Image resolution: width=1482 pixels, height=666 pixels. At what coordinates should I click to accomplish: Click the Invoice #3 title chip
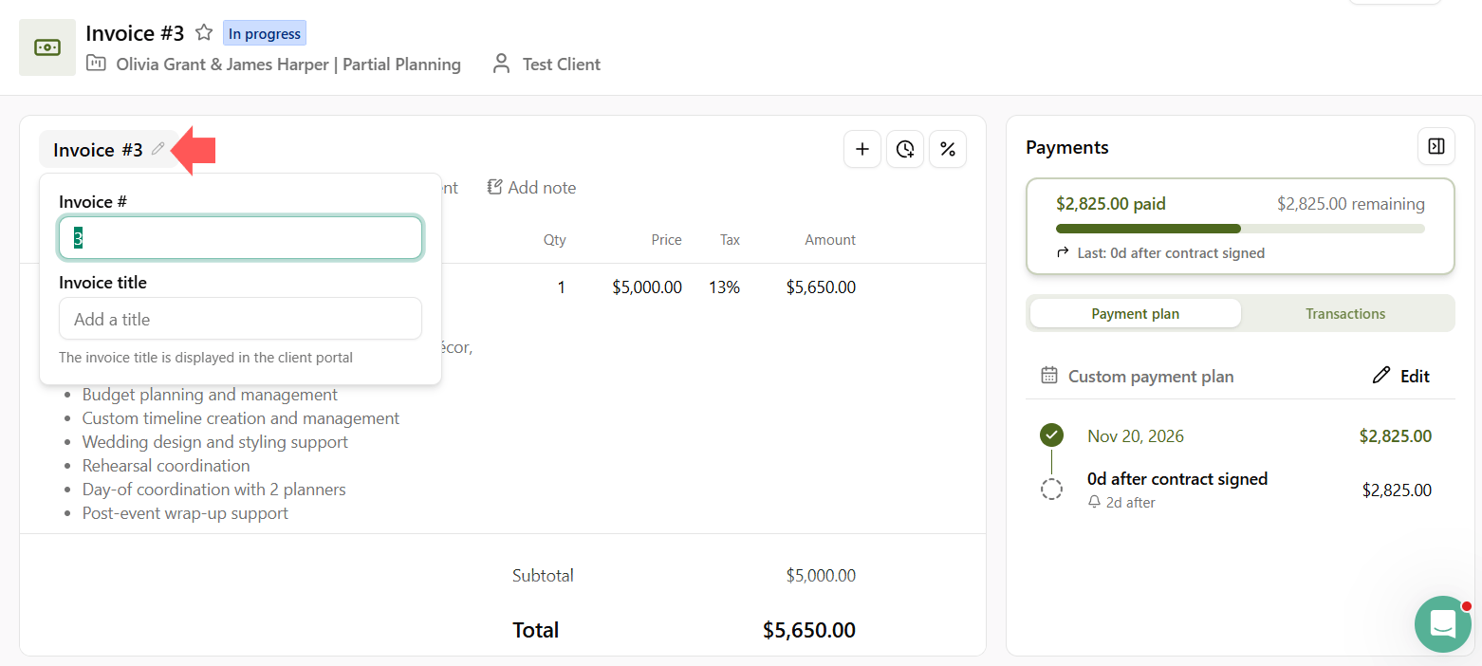[x=109, y=150]
